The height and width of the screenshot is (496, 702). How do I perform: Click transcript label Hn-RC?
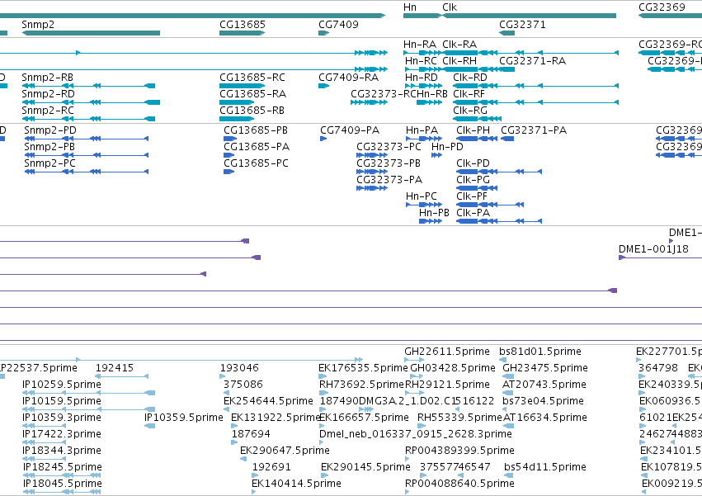coord(421,60)
